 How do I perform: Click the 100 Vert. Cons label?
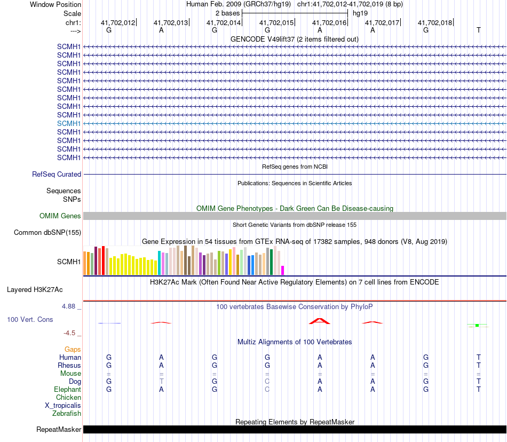(x=30, y=319)
